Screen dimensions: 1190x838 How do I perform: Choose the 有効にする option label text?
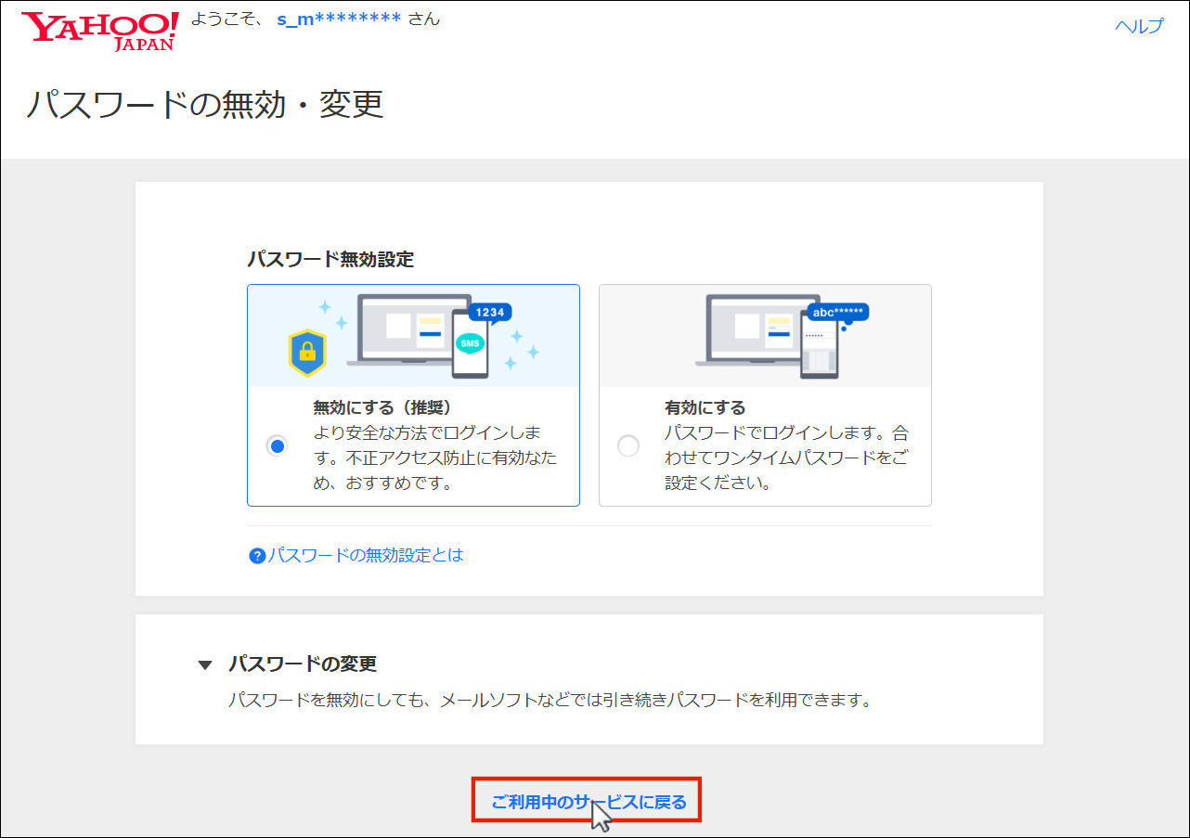click(705, 407)
